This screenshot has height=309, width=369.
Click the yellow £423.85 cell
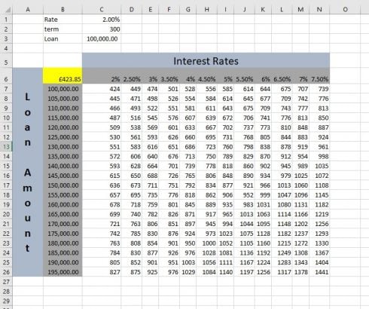(x=63, y=75)
